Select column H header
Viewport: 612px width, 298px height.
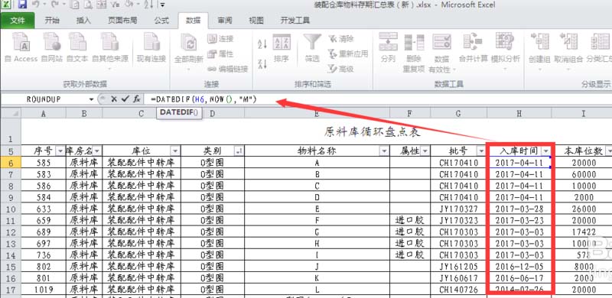519,113
